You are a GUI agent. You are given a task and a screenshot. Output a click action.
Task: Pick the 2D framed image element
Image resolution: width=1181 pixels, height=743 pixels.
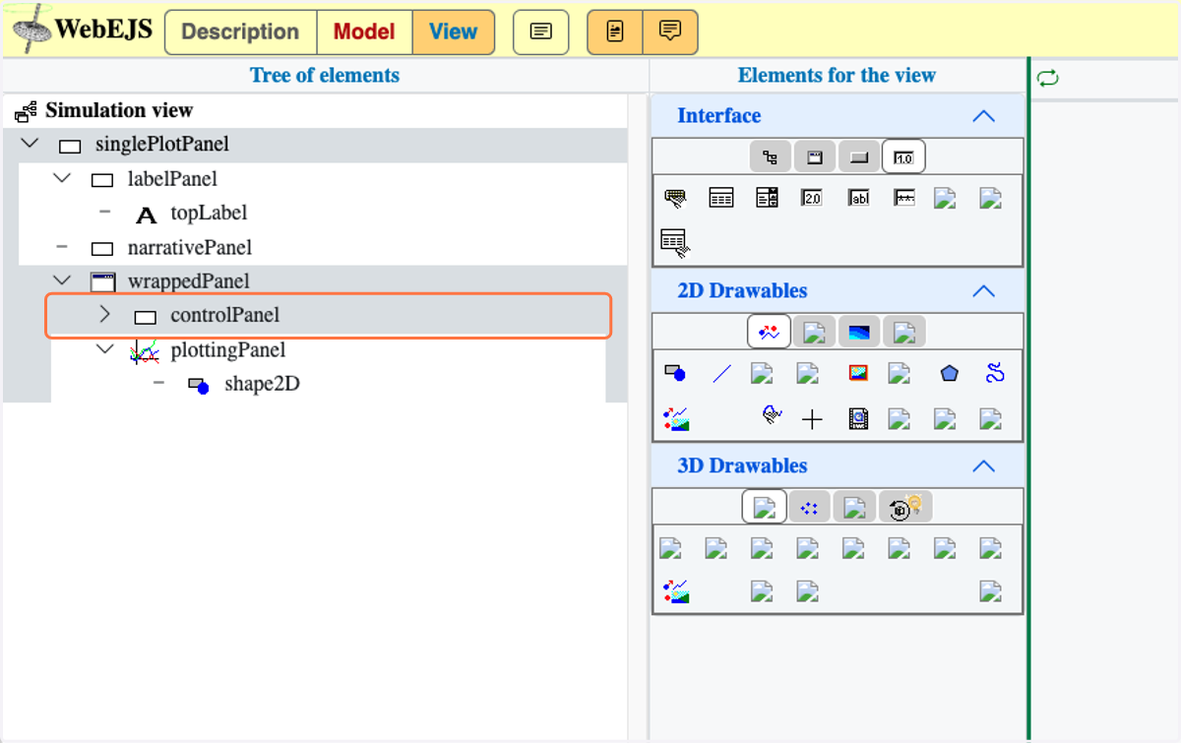859,373
